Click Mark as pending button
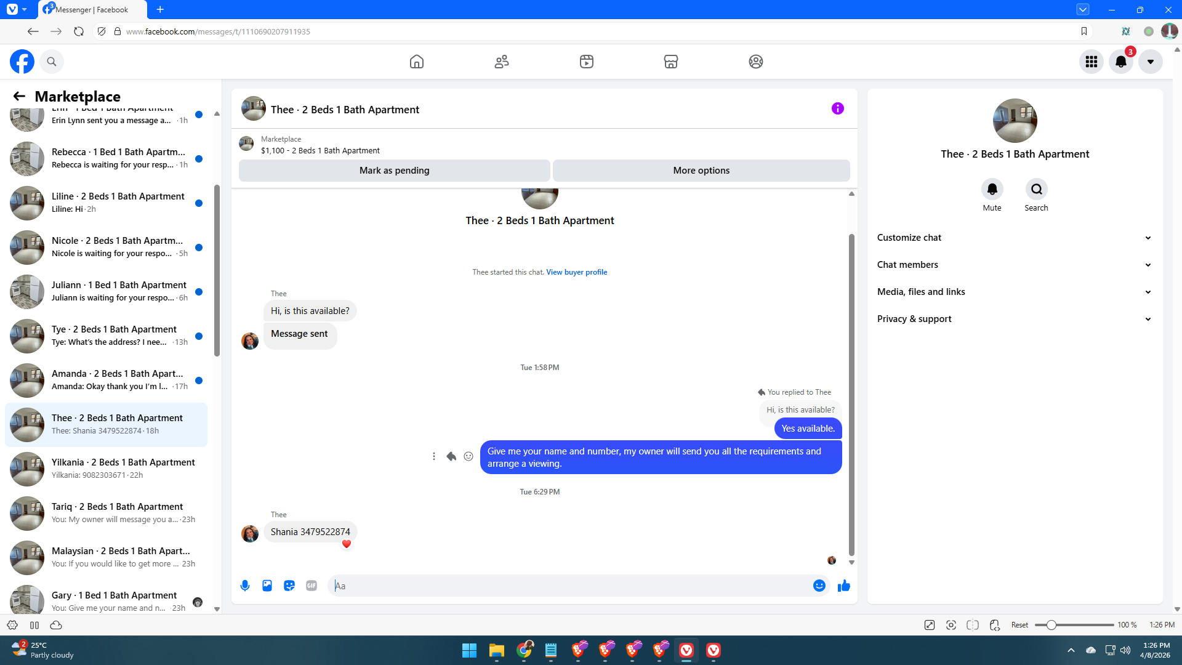Viewport: 1182px width, 665px height. click(x=394, y=171)
